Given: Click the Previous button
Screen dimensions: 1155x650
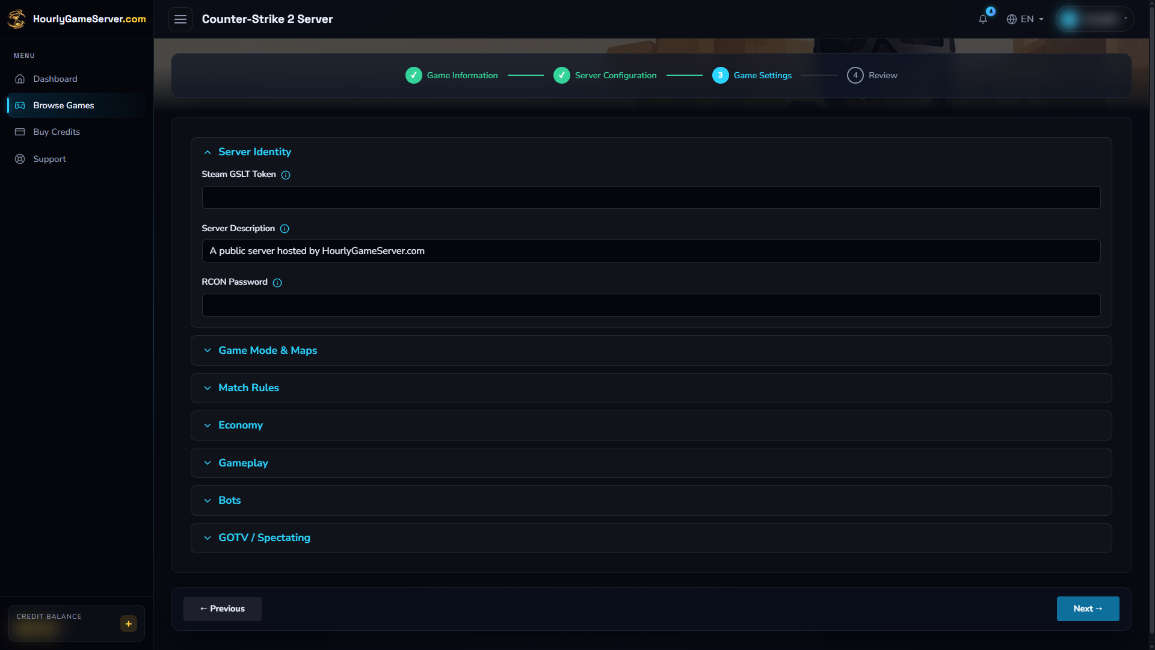Looking at the screenshot, I should tap(223, 609).
